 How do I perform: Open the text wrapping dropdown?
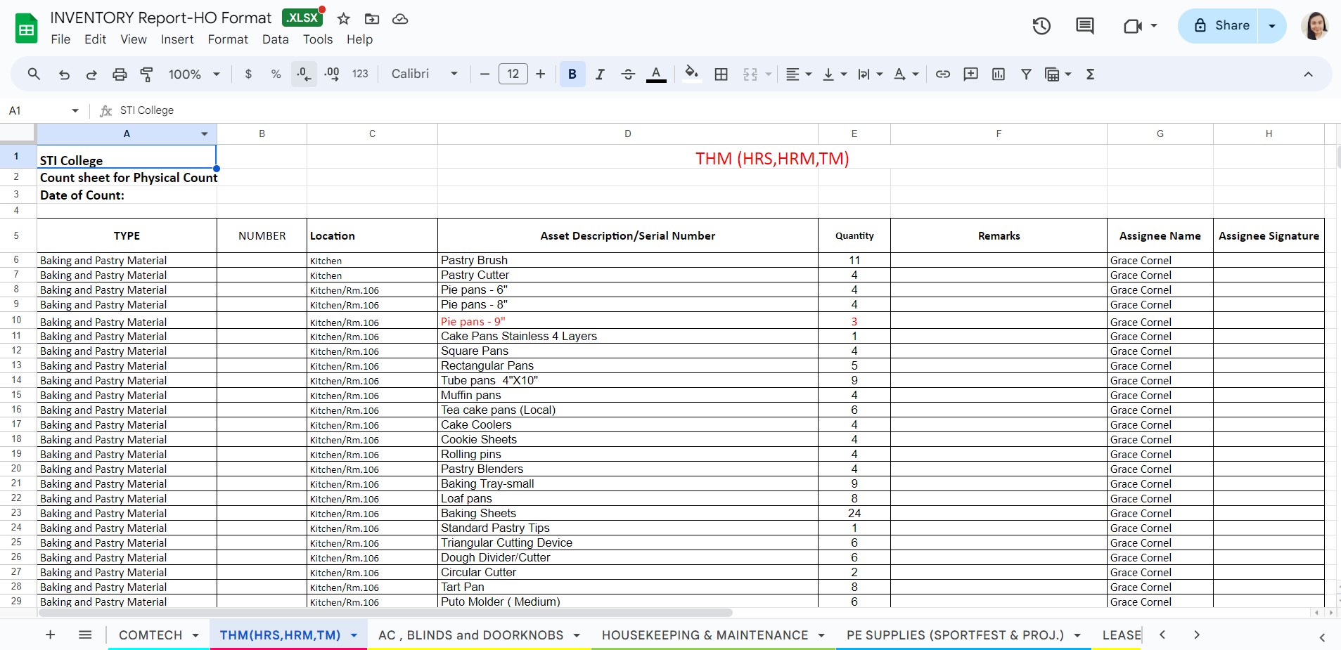pos(870,74)
